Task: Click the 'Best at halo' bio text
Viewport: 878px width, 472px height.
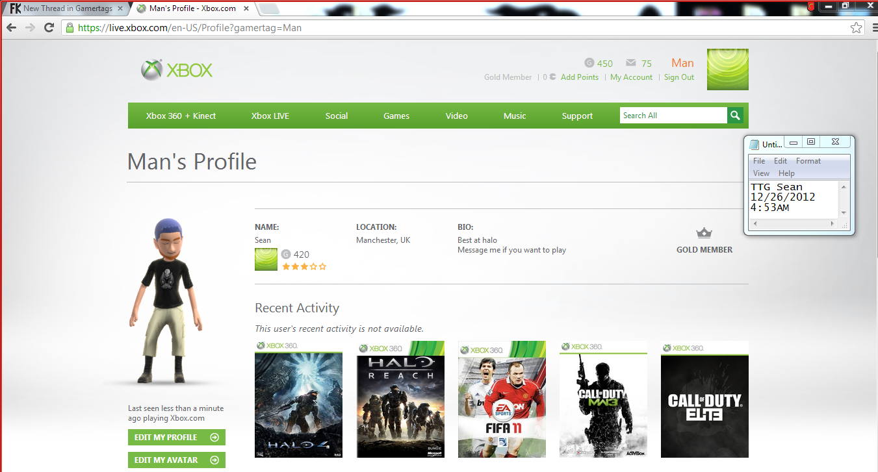Action: (x=477, y=240)
